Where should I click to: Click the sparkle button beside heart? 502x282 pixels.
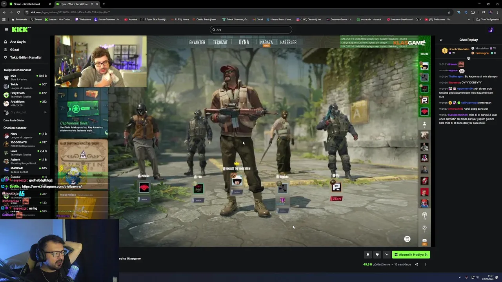tap(386, 255)
